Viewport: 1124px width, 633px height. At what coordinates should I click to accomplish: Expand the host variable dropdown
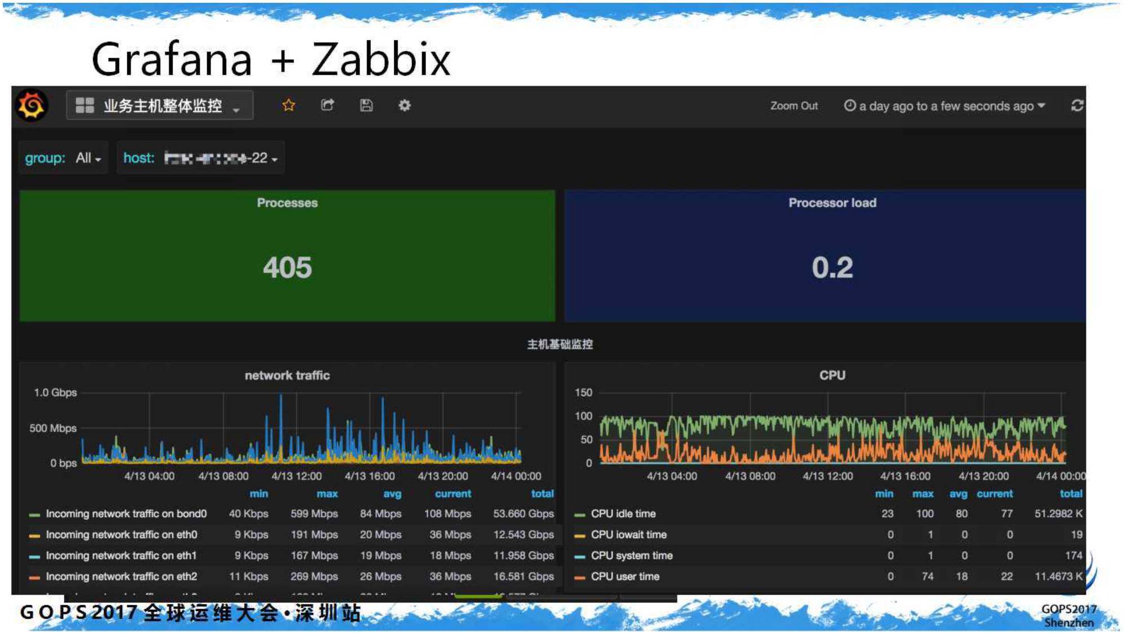[221, 158]
